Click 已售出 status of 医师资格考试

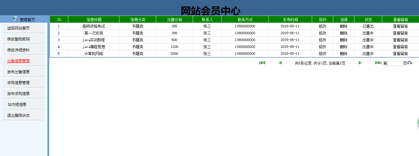(x=368, y=26)
